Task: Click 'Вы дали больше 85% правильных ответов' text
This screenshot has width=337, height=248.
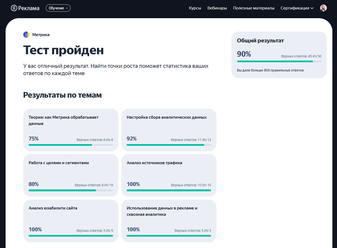Action: pyautogui.click(x=270, y=70)
